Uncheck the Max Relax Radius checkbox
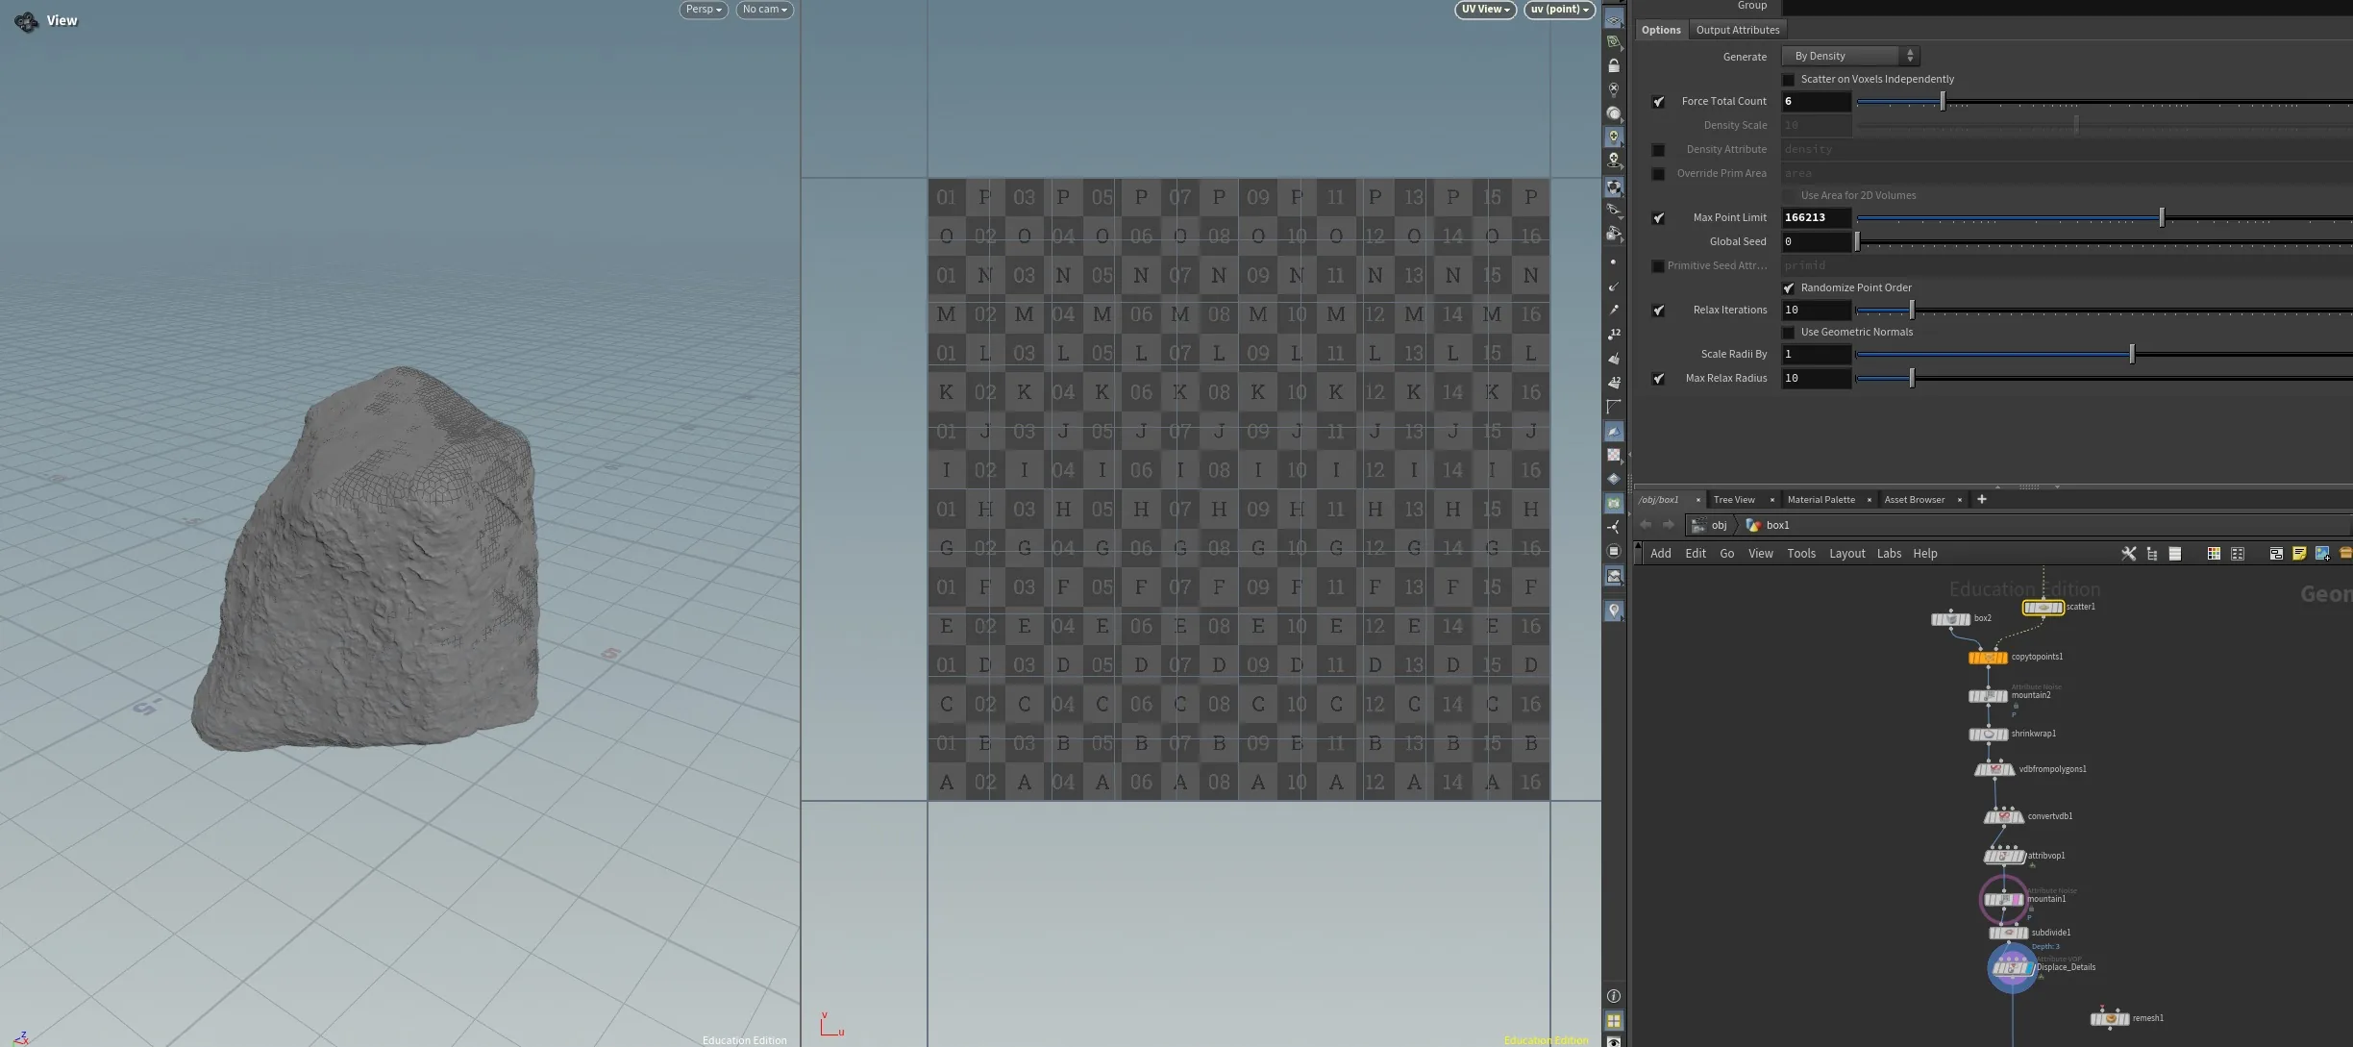The height and width of the screenshot is (1047, 2353). click(1658, 379)
